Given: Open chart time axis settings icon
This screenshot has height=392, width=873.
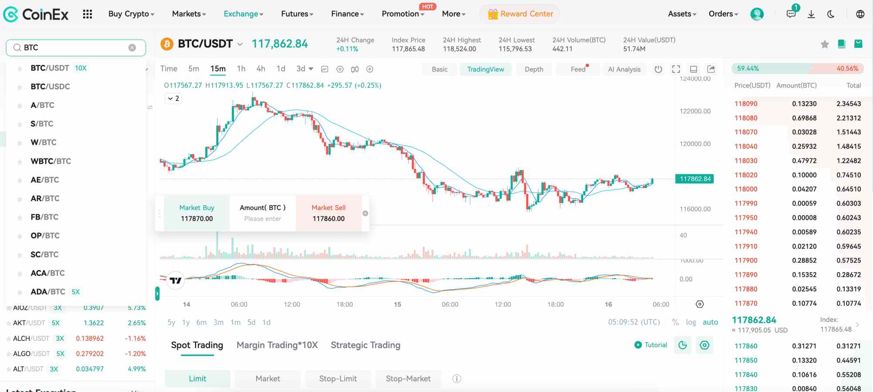Looking at the screenshot, I should 700,304.
